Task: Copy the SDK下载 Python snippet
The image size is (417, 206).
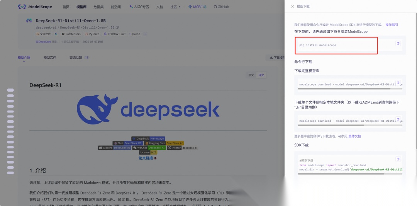Action: [398, 159]
